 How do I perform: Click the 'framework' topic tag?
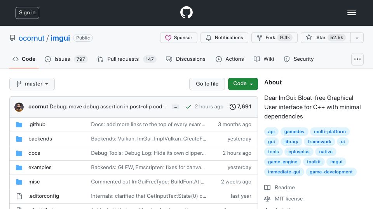[x=319, y=142]
